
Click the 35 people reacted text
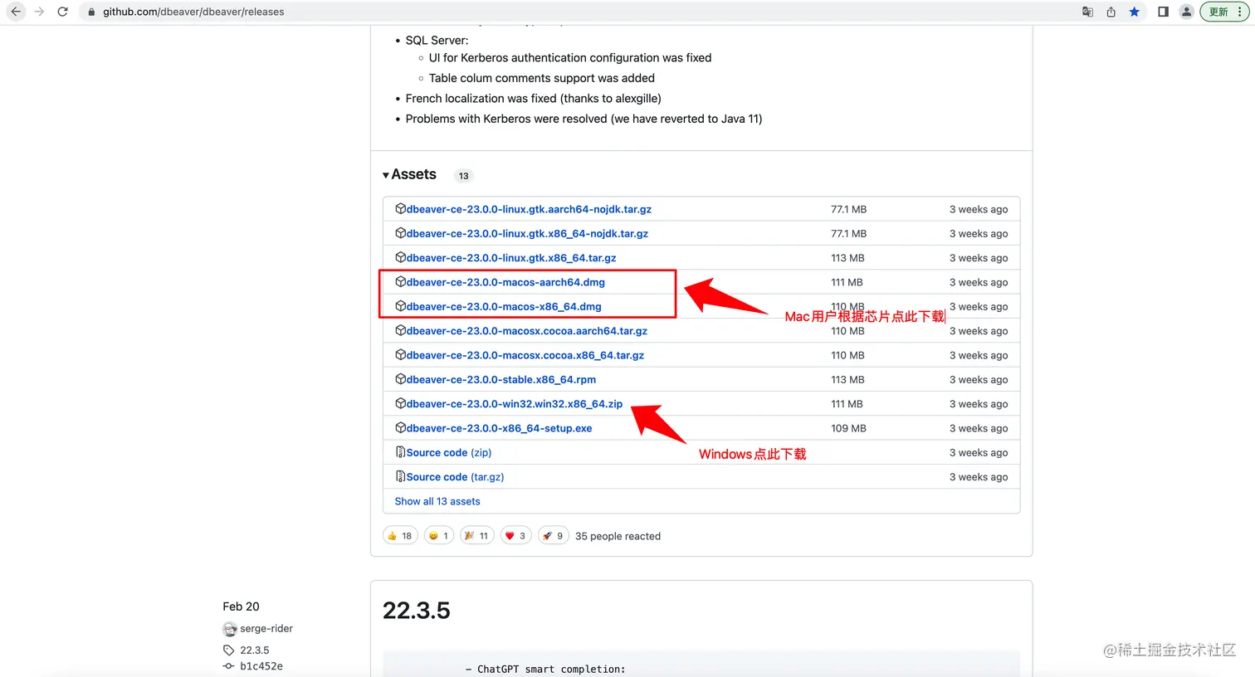click(618, 536)
